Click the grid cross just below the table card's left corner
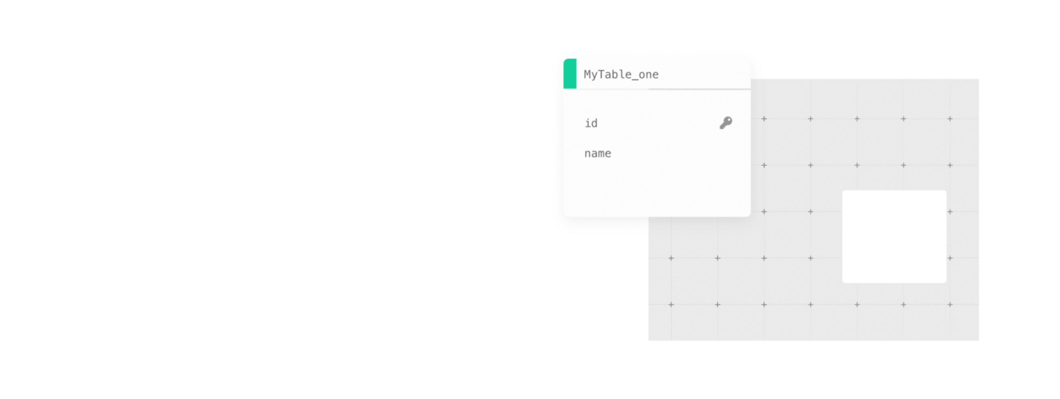Viewport: 1060px width, 399px height. click(x=671, y=258)
